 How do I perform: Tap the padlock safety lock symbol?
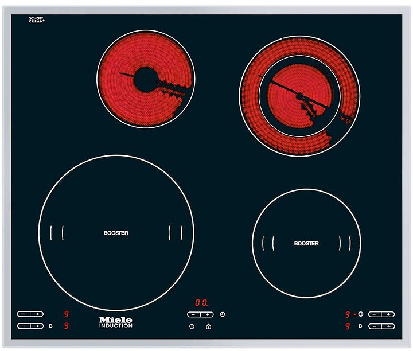208,326
